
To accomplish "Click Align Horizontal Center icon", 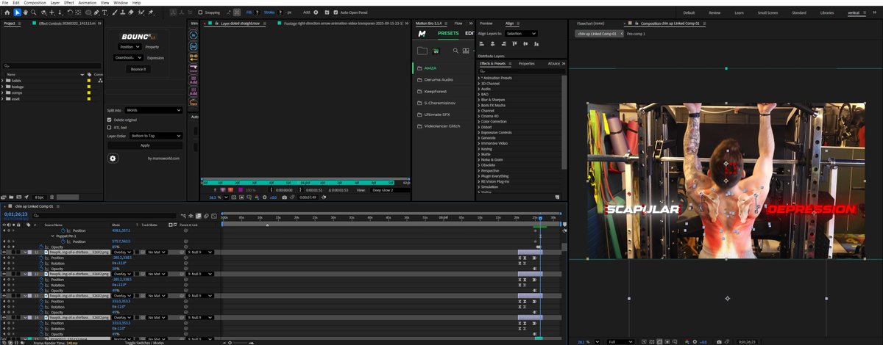I will [x=492, y=44].
